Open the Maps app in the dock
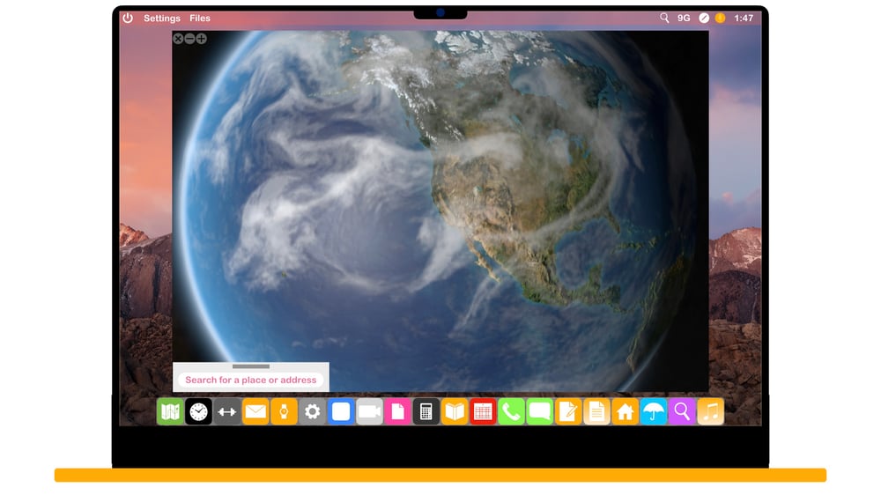Screen dimensions: 881x495 pos(170,412)
